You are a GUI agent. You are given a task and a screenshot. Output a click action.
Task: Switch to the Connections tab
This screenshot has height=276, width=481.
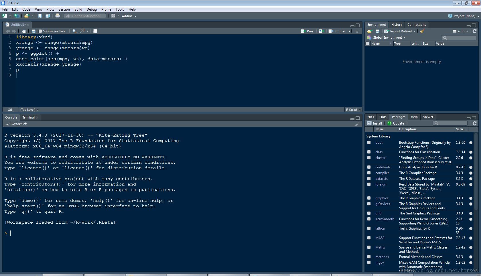(x=416, y=25)
